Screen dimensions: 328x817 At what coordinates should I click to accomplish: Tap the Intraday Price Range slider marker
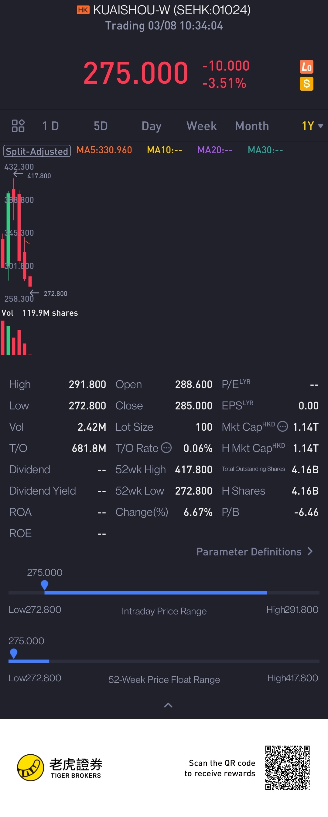(x=45, y=585)
